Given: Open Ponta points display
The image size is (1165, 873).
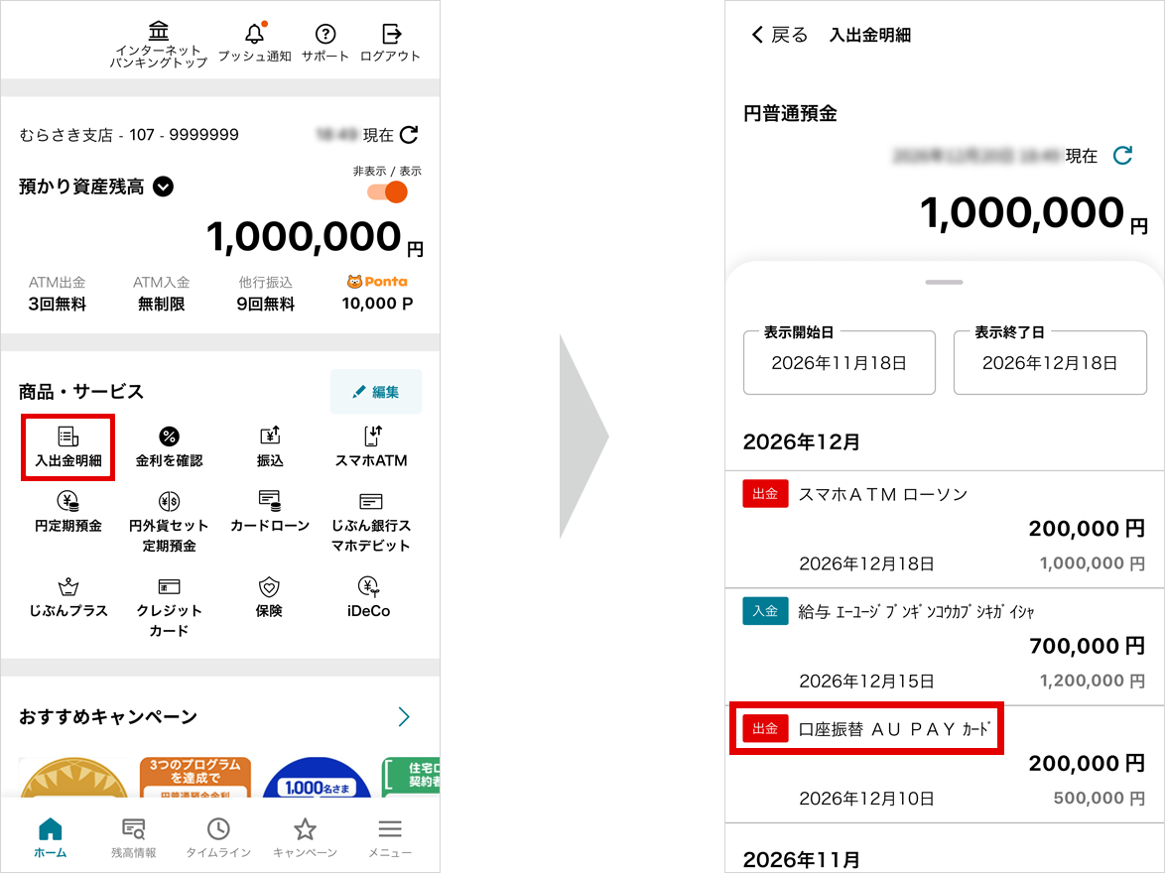Looking at the screenshot, I should point(377,293).
